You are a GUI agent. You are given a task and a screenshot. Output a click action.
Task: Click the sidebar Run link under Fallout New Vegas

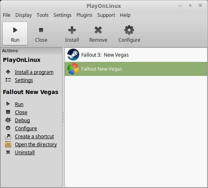[19, 104]
